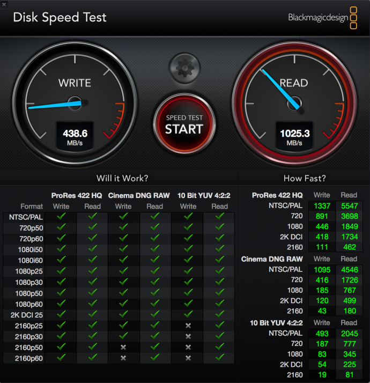Click the 2160p60 10 Bit YUV Read checkmark
The width and height of the screenshot is (370, 383).
tap(219, 357)
